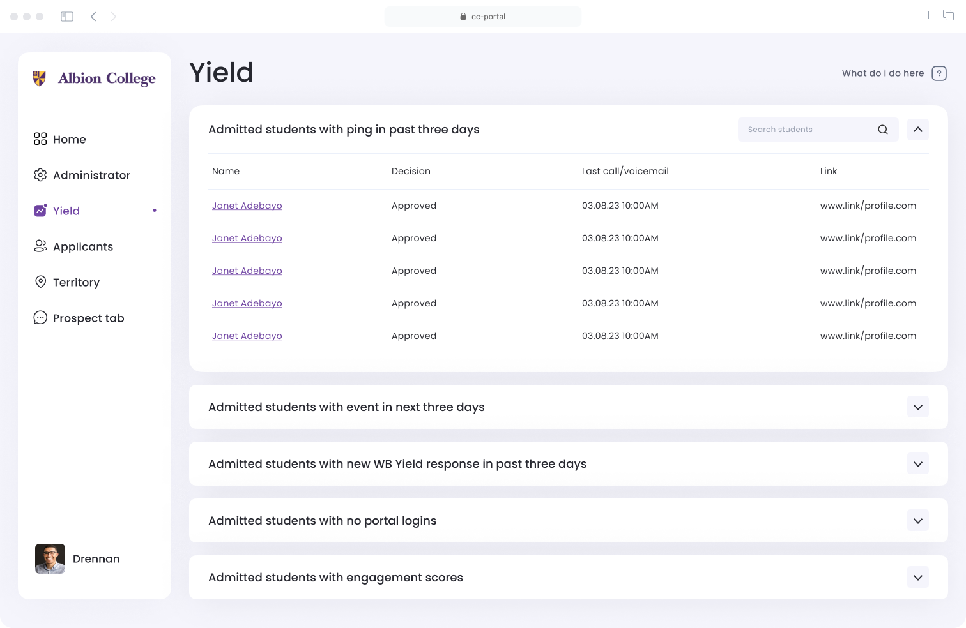Image resolution: width=966 pixels, height=628 pixels.
Task: Collapse the ping in past three days section
Action: click(918, 130)
